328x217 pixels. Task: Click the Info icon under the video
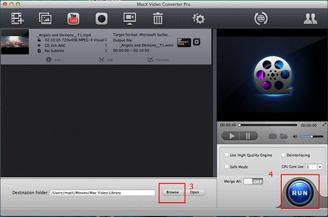[49, 60]
